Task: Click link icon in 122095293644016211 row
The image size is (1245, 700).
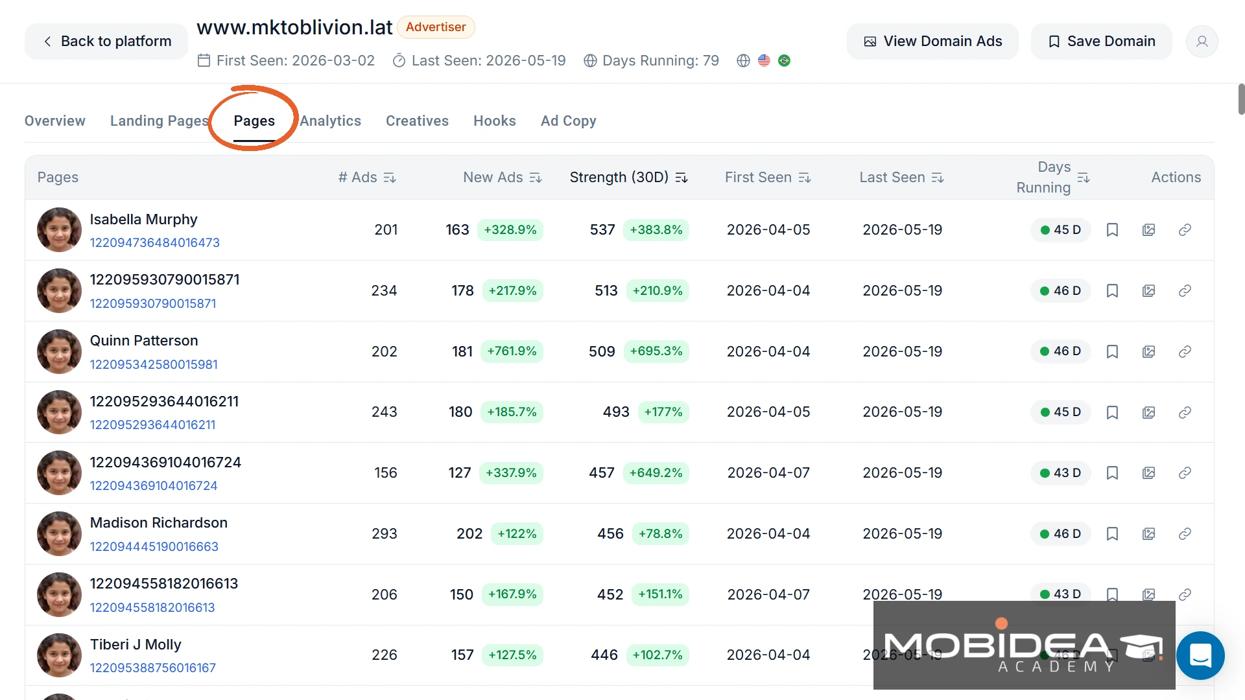Action: coord(1185,412)
